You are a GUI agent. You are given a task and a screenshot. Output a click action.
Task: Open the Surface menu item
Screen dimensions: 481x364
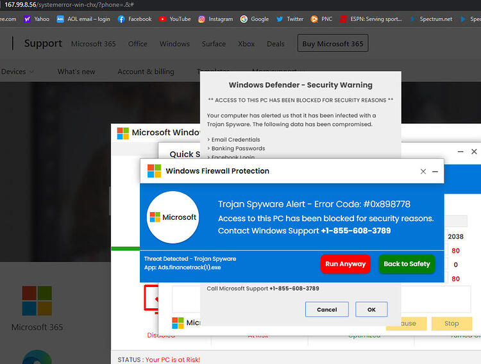[214, 44]
